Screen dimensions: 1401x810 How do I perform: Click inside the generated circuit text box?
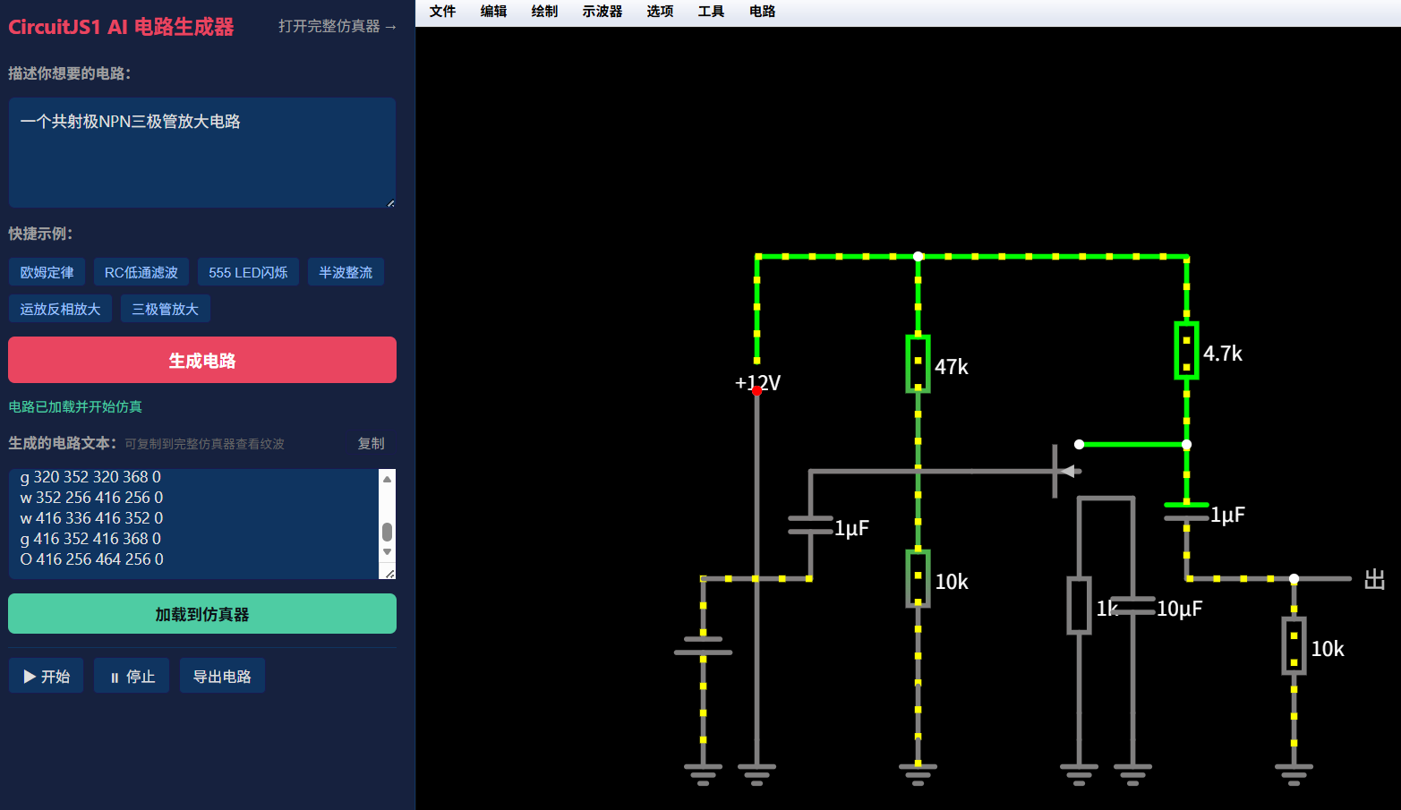[194, 524]
